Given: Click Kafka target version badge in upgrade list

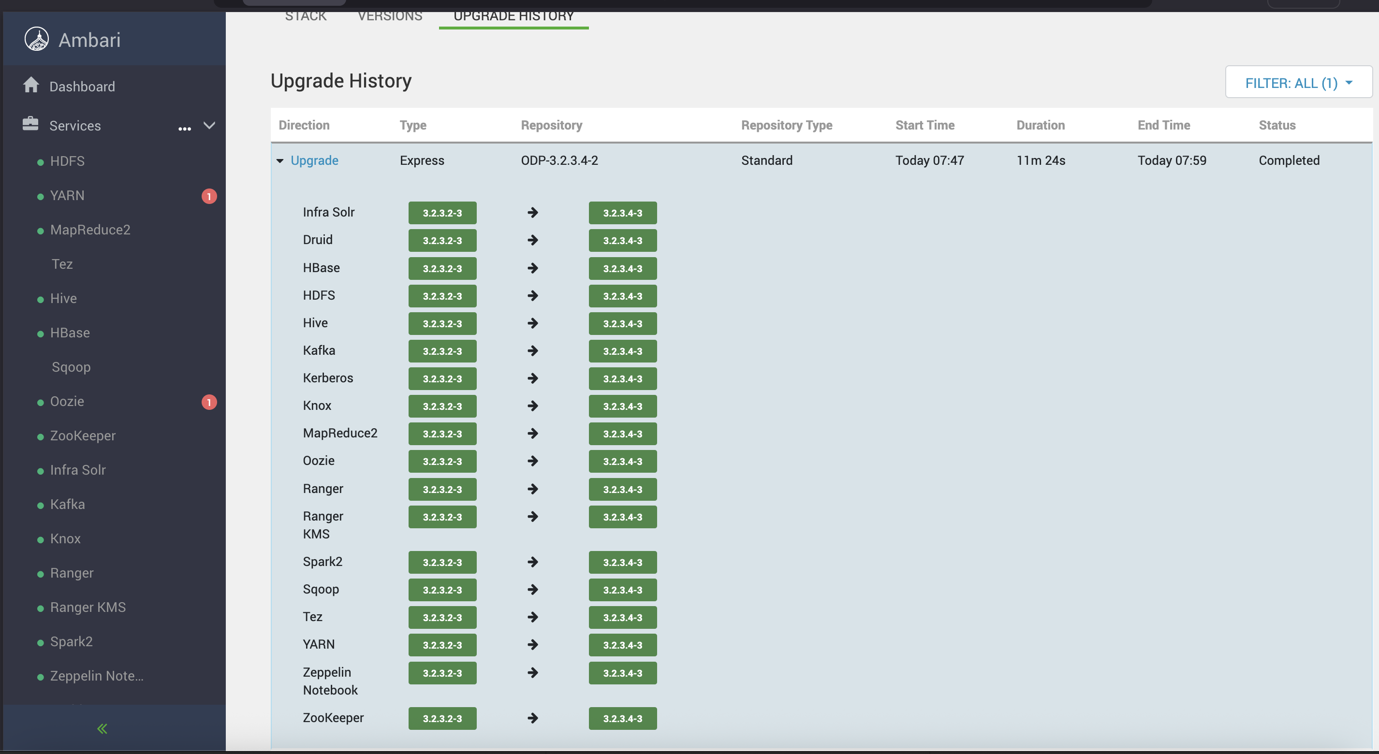Looking at the screenshot, I should [623, 351].
